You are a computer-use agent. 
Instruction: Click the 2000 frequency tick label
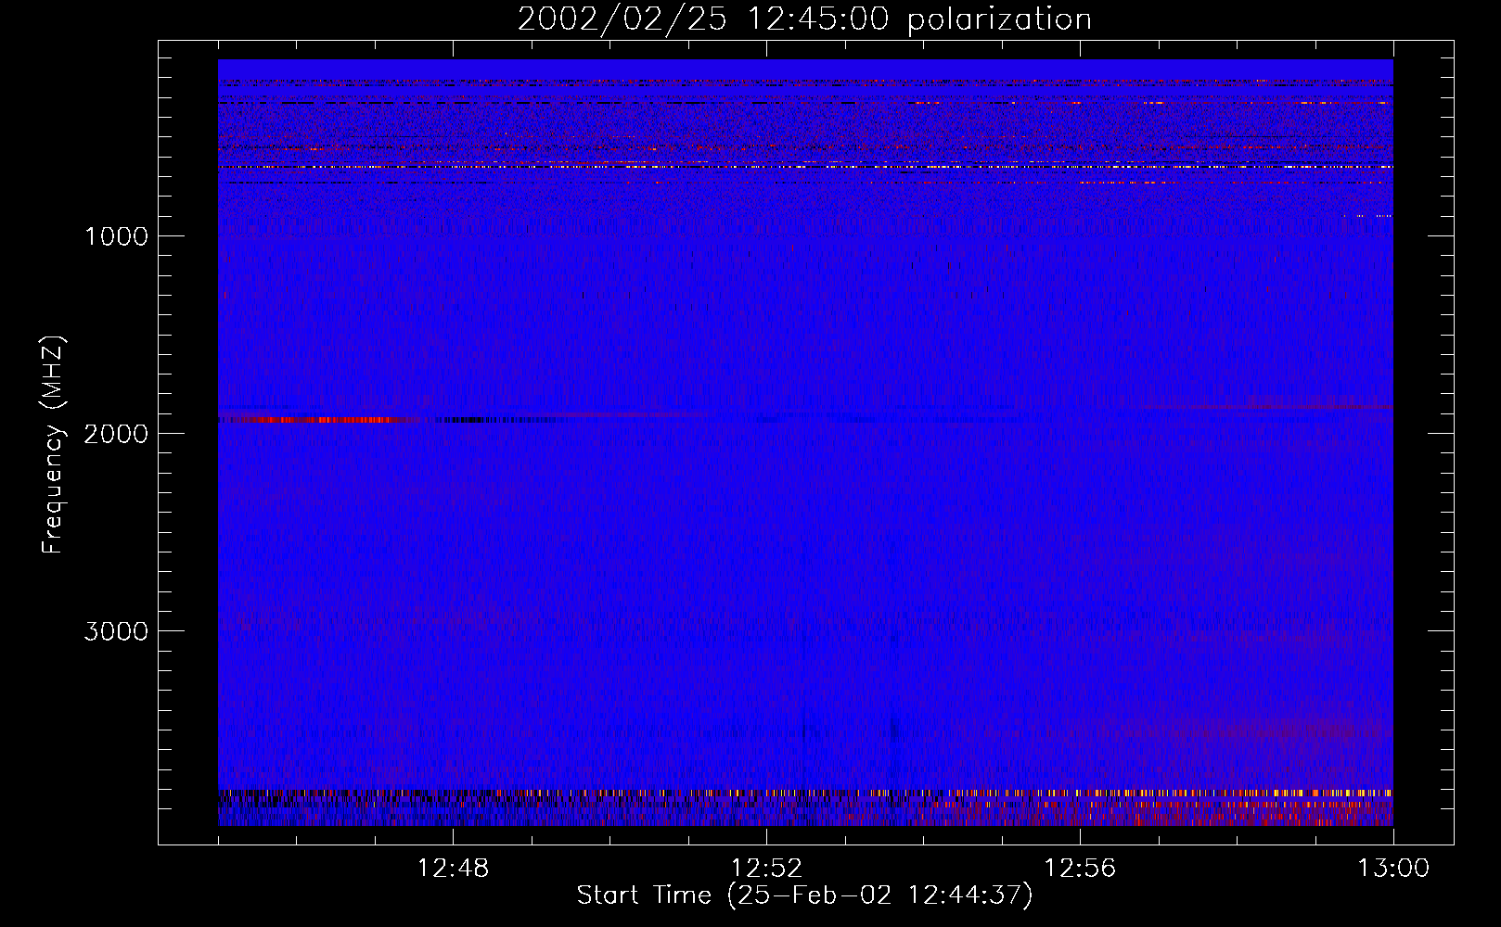[116, 434]
